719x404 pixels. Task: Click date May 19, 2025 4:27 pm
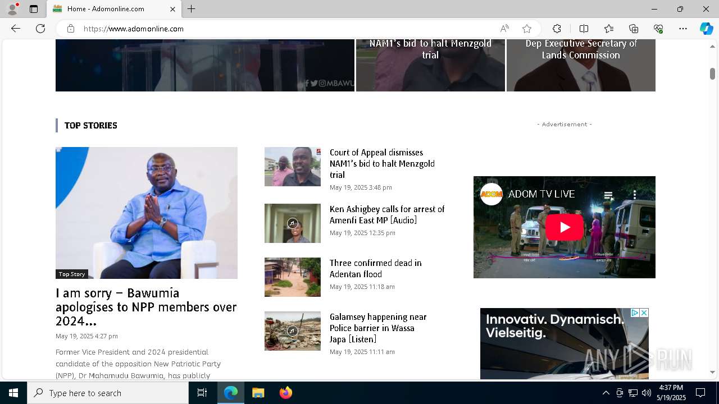pos(87,336)
